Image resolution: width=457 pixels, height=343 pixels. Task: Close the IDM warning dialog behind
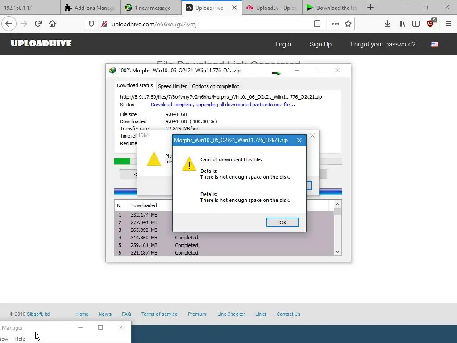(x=312, y=135)
